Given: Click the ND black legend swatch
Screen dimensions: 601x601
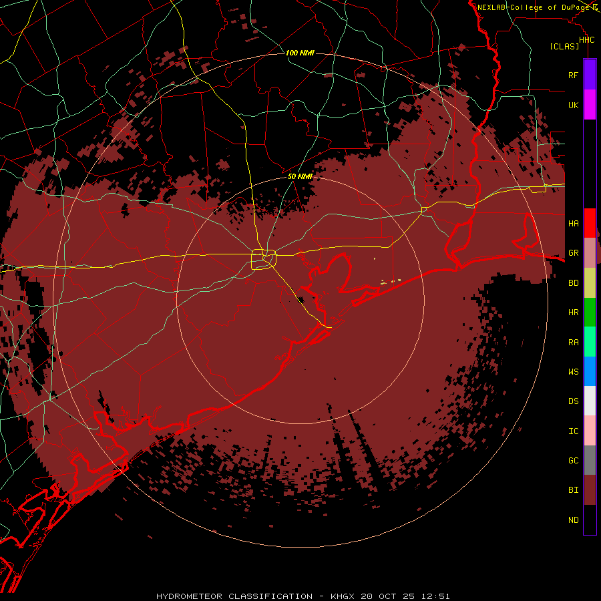Looking at the screenshot, I should (x=590, y=520).
